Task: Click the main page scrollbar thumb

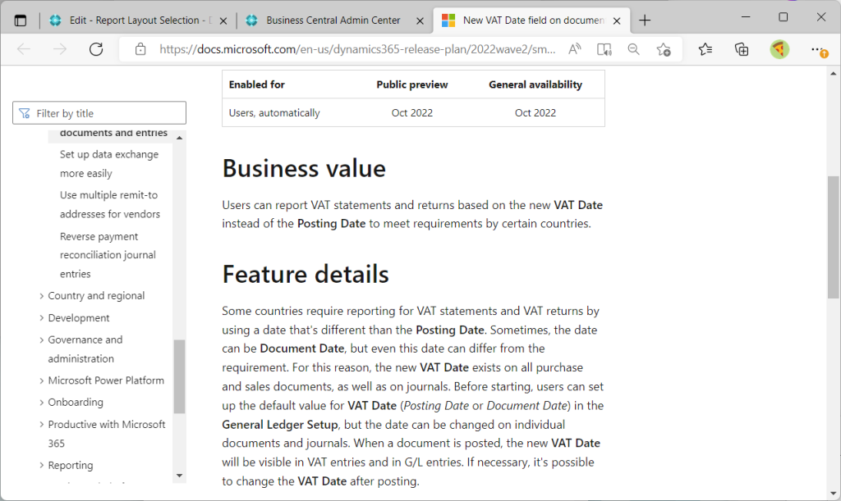Action: [x=833, y=237]
